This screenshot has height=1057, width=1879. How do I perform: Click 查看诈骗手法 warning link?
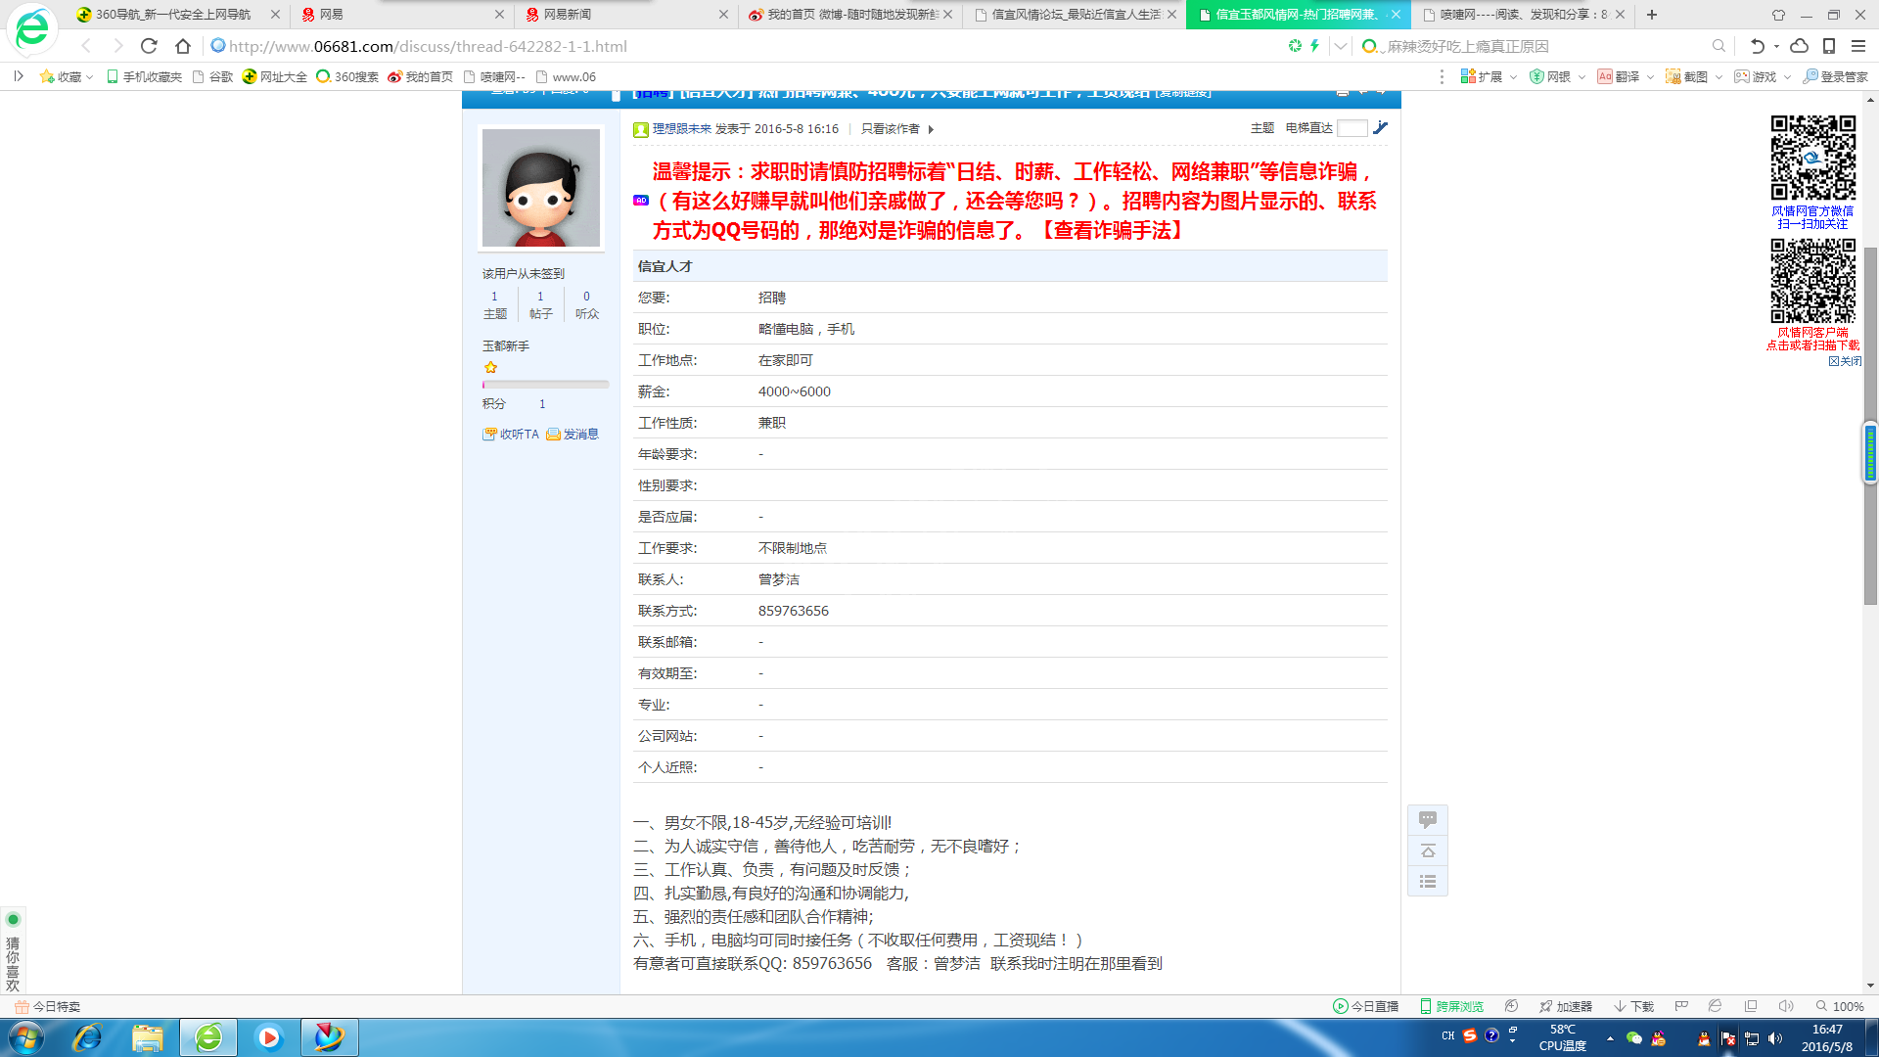(1113, 230)
